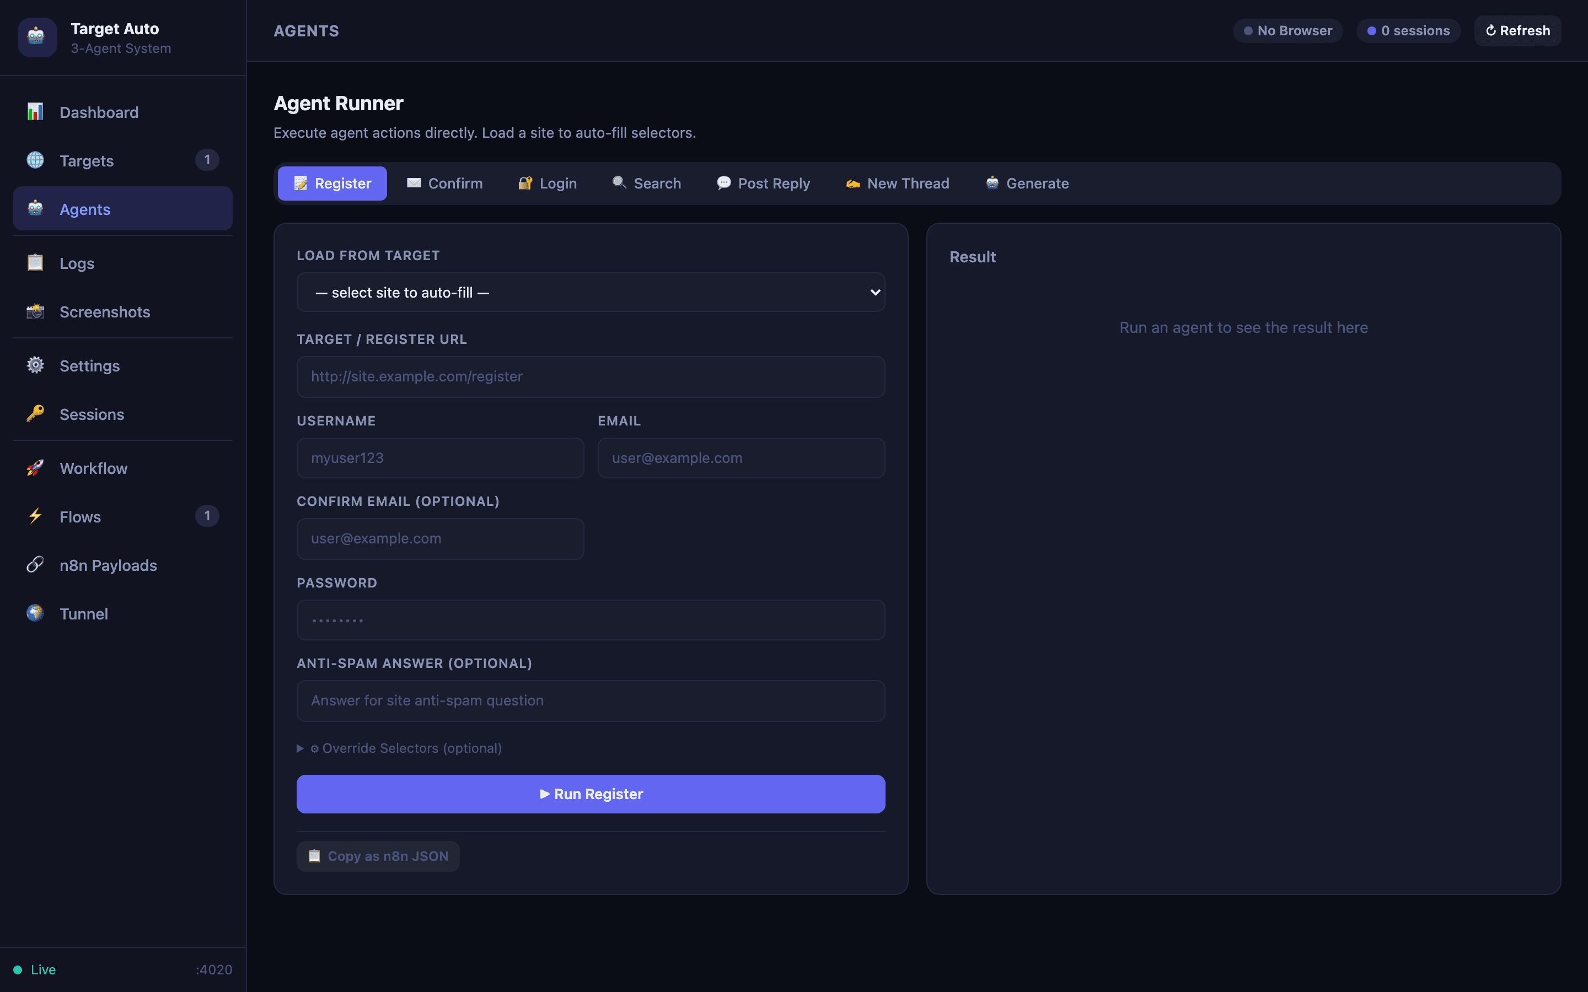
Task: Click the Workflow rocket icon
Action: pos(35,468)
